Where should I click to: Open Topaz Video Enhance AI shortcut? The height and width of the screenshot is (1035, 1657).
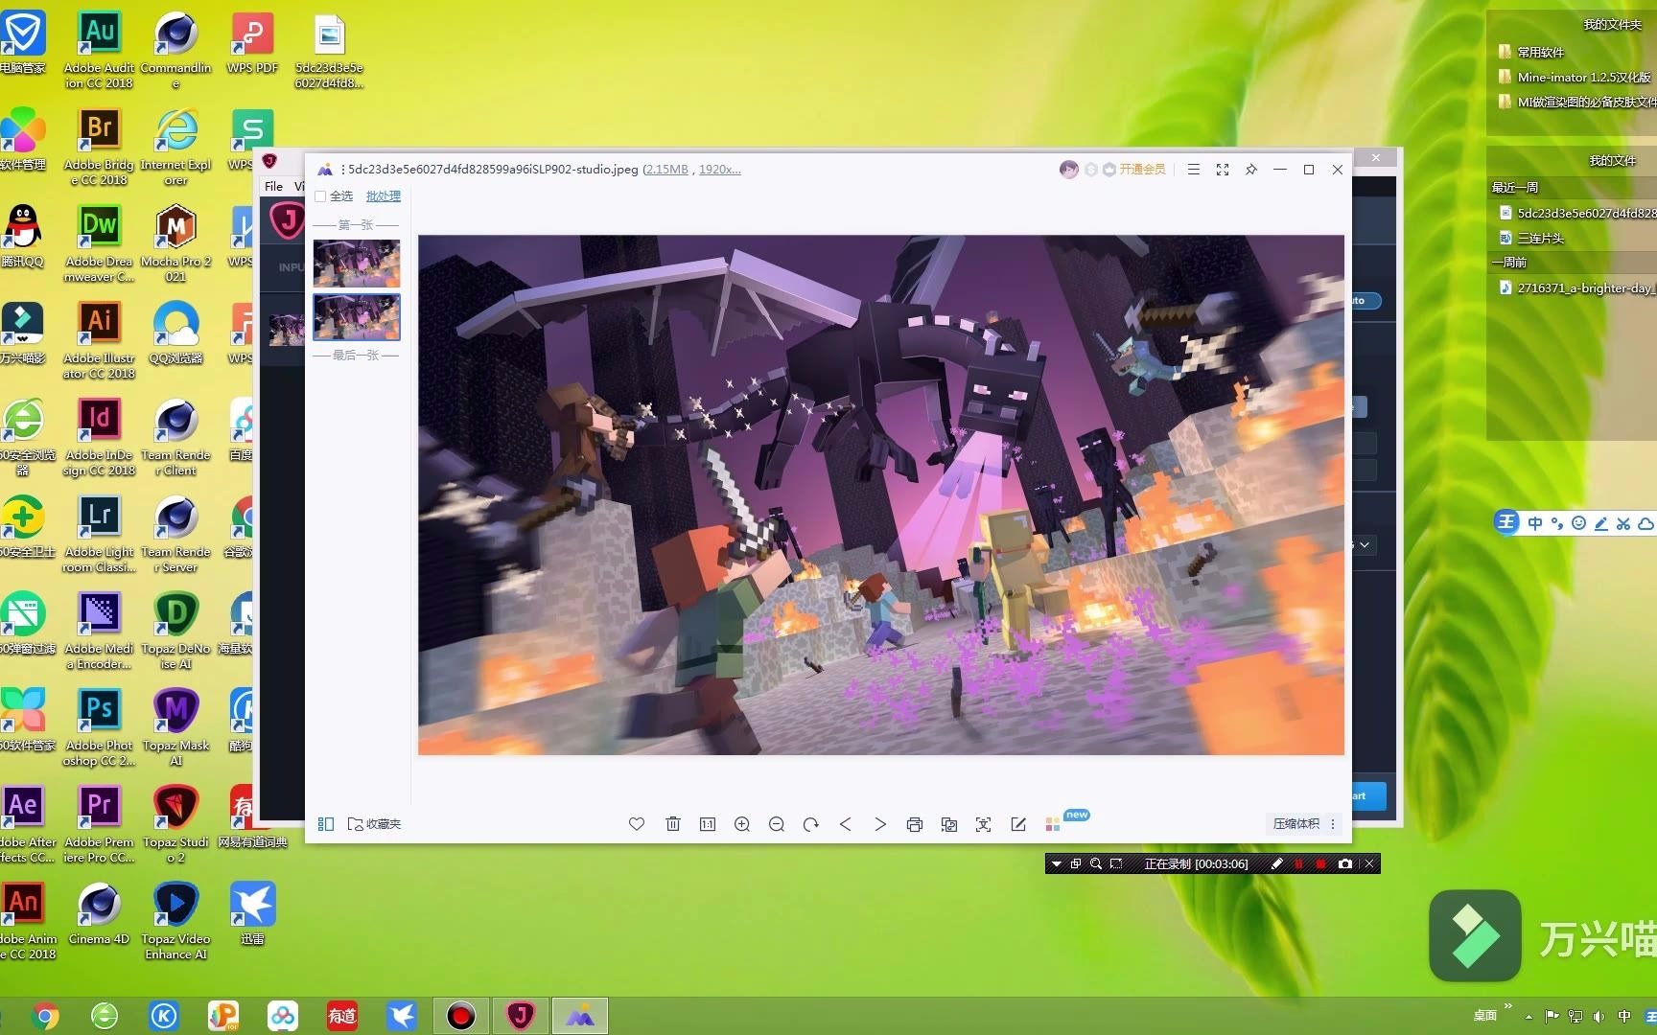tap(175, 920)
